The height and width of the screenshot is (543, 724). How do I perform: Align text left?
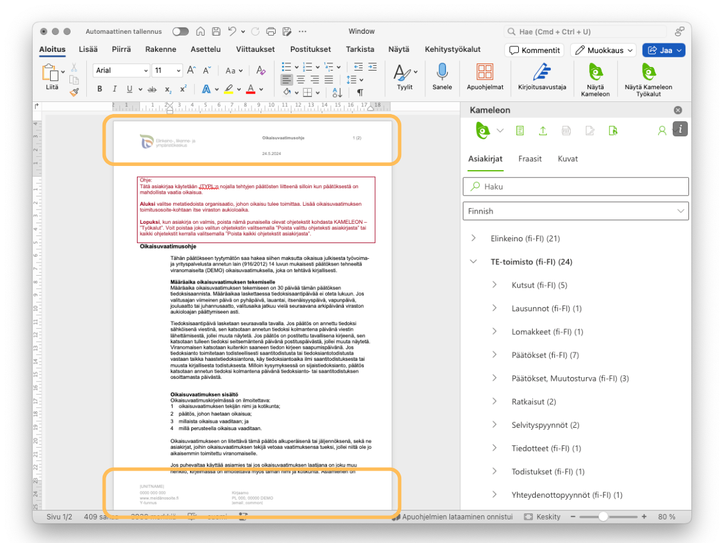pos(286,79)
